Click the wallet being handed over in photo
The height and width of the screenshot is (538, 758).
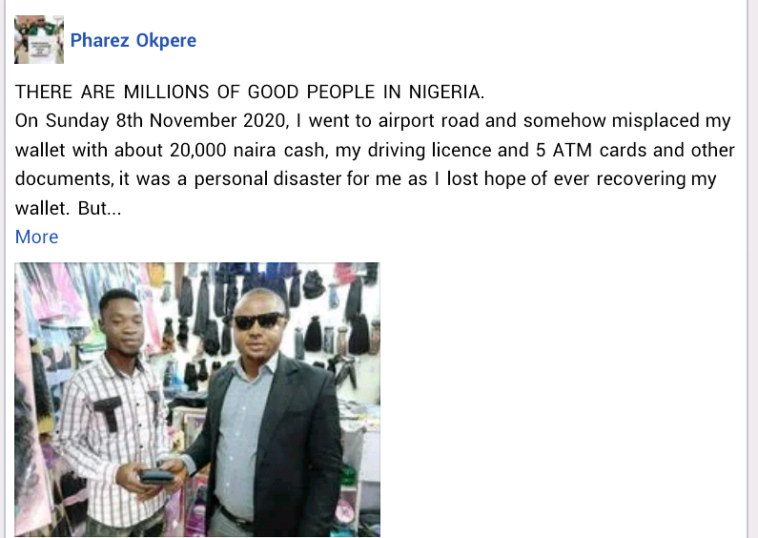(156, 477)
